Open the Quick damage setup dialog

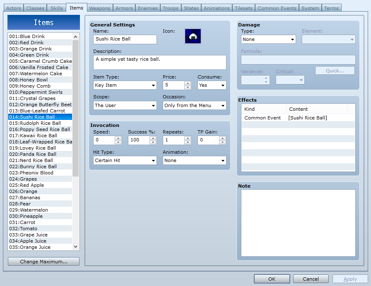point(335,70)
